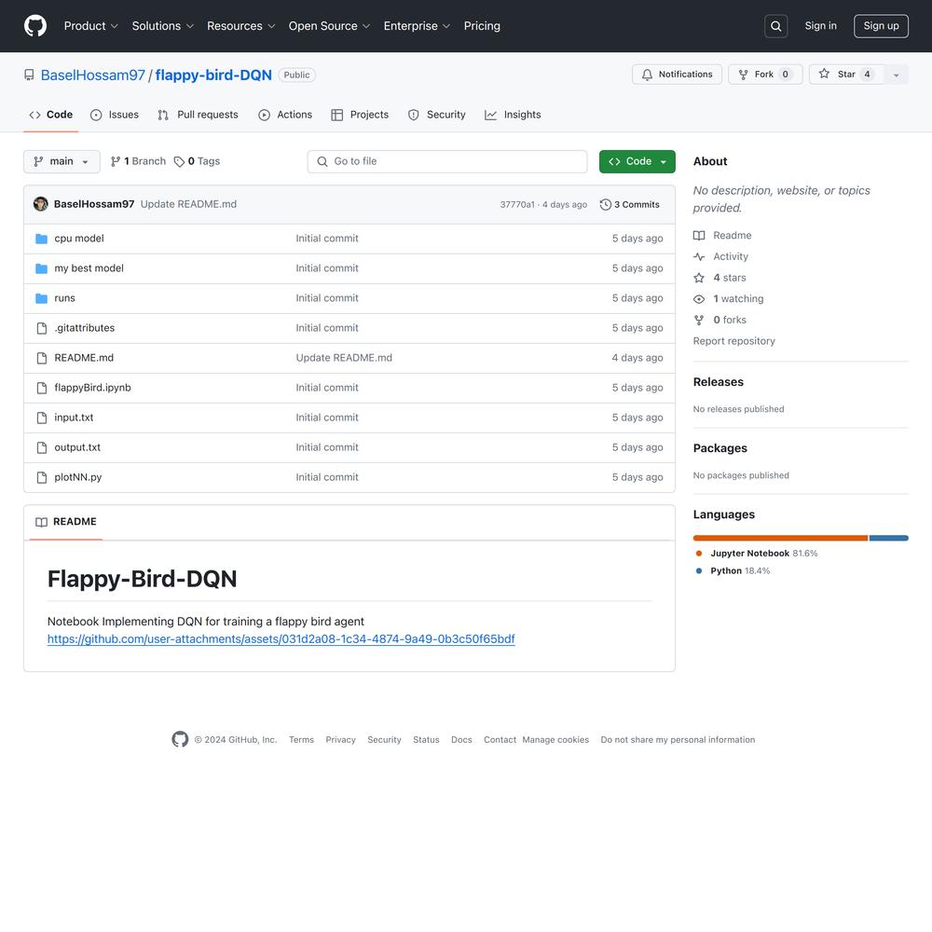Click the input.txt file icon

42,418
